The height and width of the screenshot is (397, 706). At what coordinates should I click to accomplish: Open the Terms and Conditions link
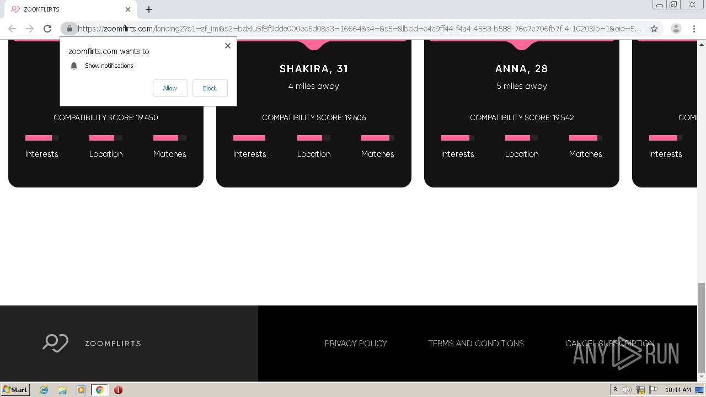[476, 343]
